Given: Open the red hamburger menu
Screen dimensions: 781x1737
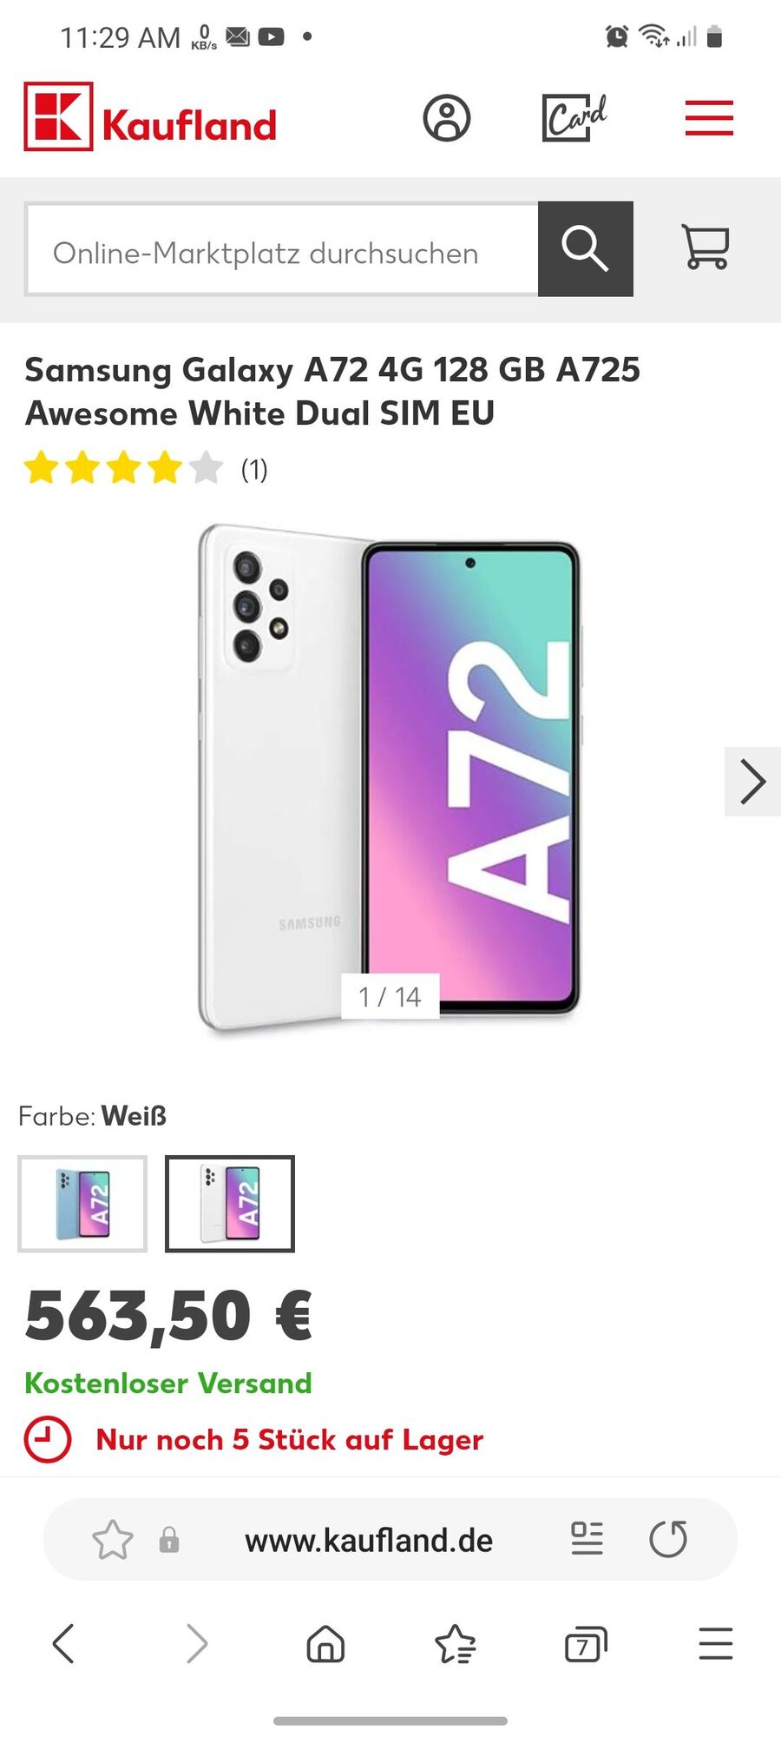Looking at the screenshot, I should pyautogui.click(x=709, y=118).
